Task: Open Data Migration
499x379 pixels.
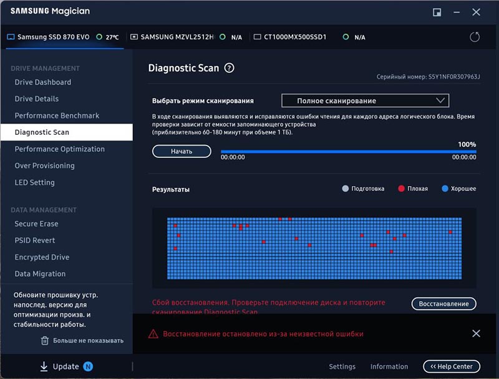Action: click(40, 274)
